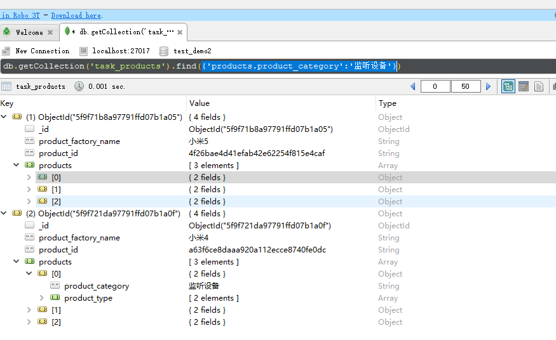The height and width of the screenshot is (340, 556).
Task: Go to previous page of results
Action: pos(413,86)
